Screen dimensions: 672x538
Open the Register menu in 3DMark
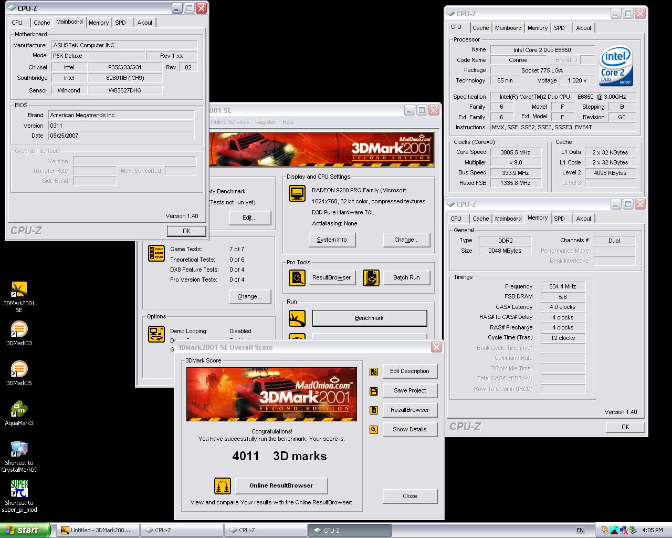coord(266,122)
